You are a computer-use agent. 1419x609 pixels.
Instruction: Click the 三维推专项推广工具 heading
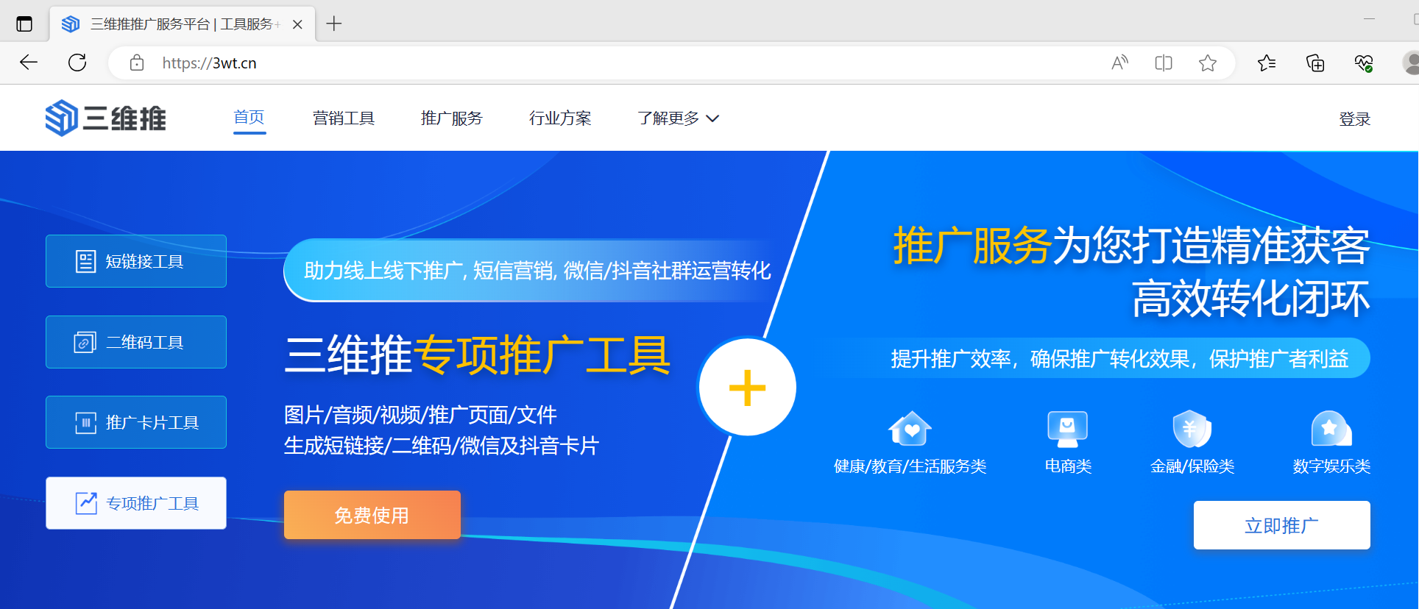477,355
